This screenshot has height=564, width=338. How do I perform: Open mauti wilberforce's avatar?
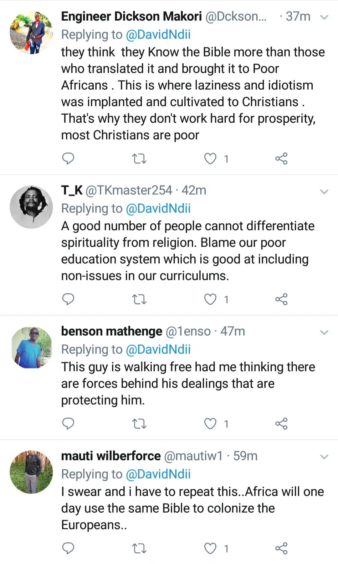coord(31,472)
